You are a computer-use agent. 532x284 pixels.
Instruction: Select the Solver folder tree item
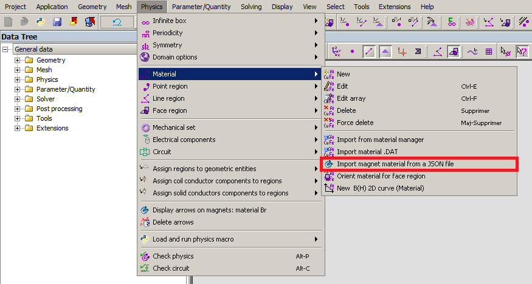[x=46, y=99]
